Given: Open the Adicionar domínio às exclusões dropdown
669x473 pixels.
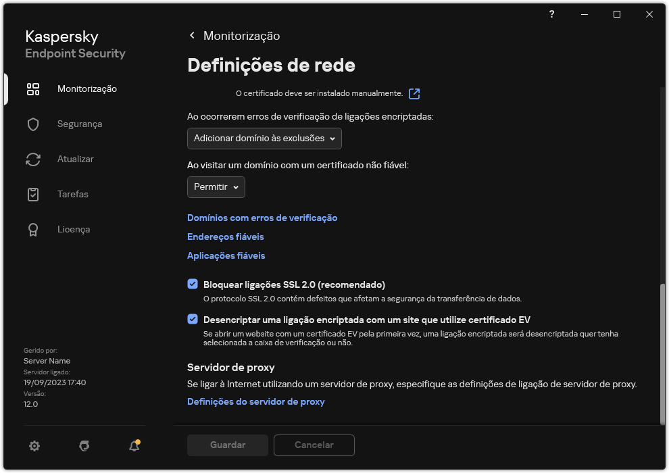Looking at the screenshot, I should pos(264,139).
